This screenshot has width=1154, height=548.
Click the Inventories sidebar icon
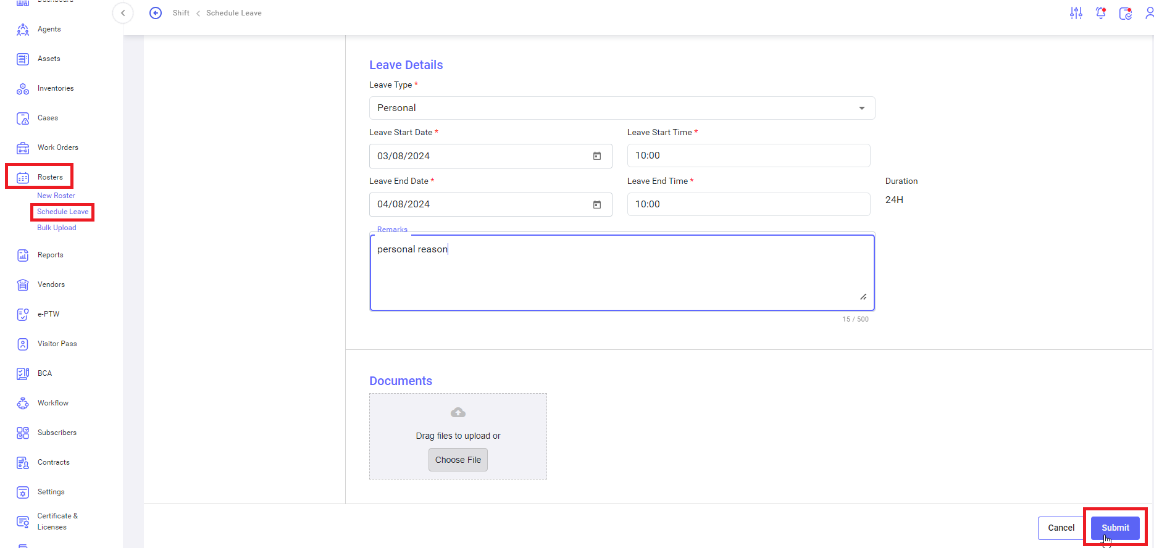coord(23,89)
